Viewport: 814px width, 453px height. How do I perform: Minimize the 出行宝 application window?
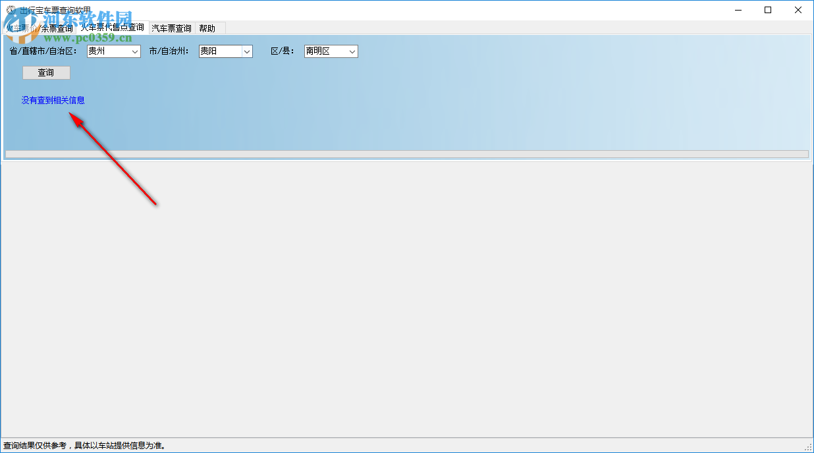pyautogui.click(x=738, y=10)
